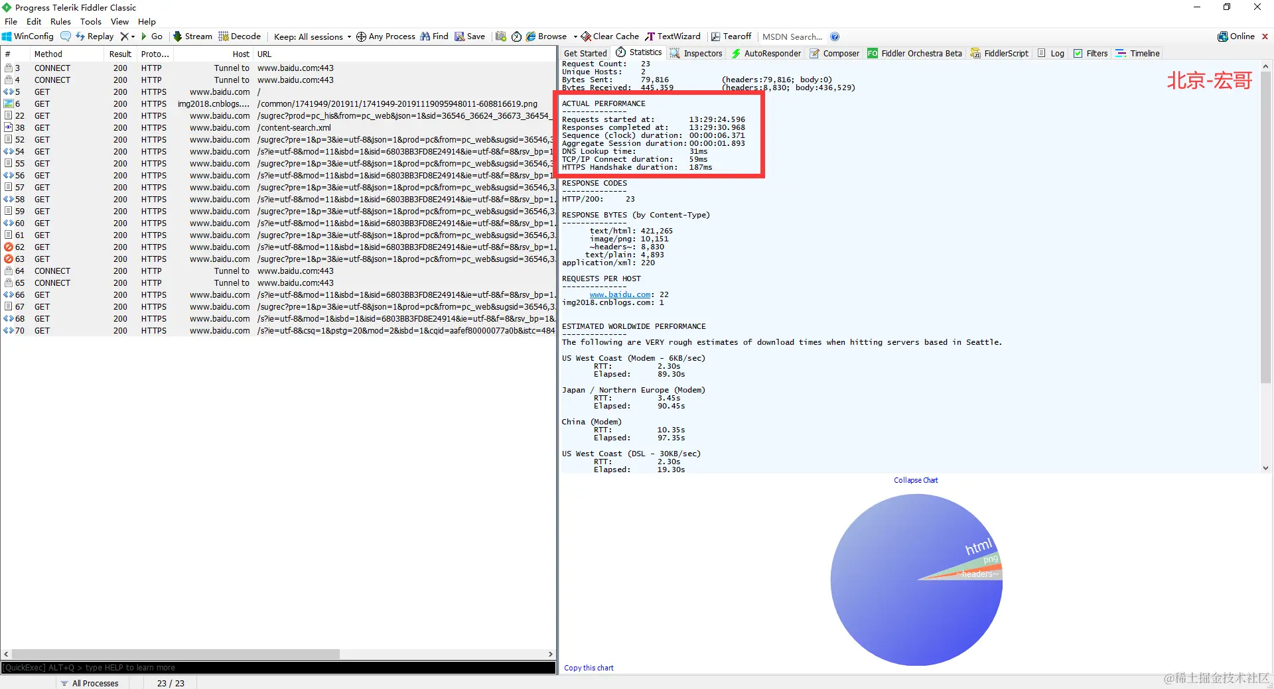Select CONNECT tunnel session 64
The width and height of the screenshot is (1274, 689).
[x=278, y=271]
